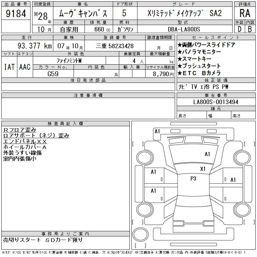This screenshot has height=257, width=257.
Task: Select sales point 両側パワースライドドア
Action: pyautogui.click(x=207, y=45)
